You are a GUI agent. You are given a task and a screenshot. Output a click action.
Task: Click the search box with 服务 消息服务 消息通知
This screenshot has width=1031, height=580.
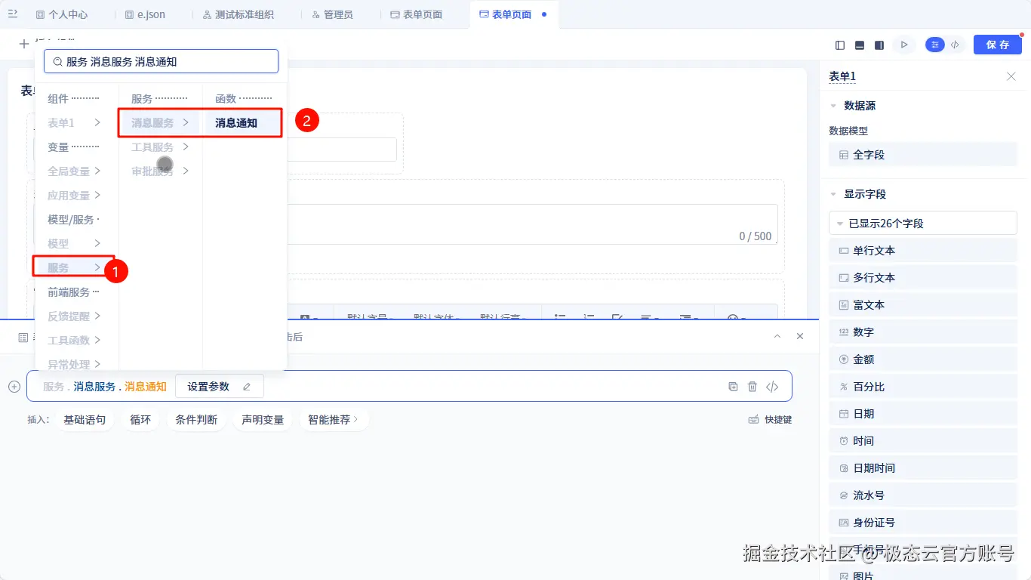click(x=161, y=61)
